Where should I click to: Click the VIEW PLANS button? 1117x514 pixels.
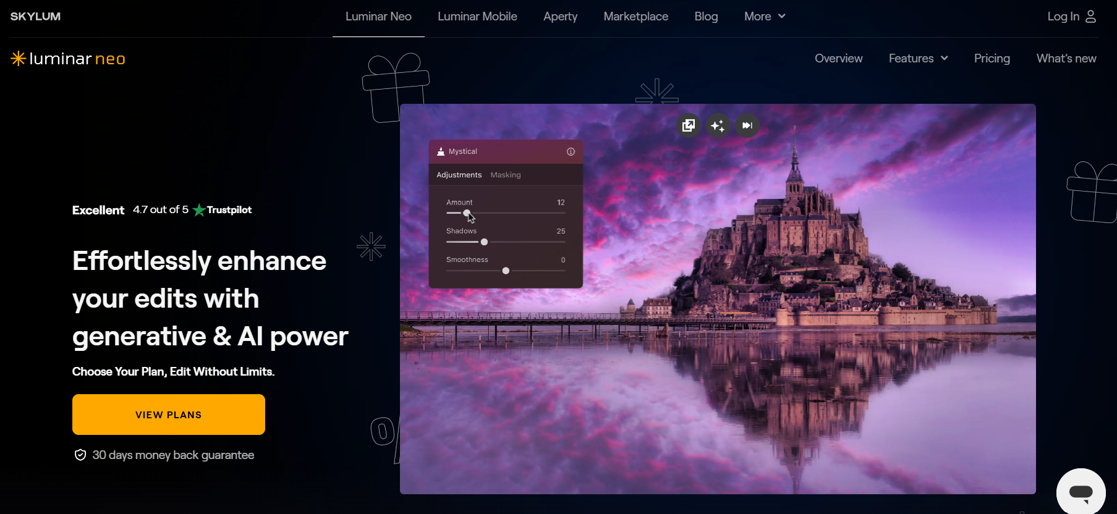click(169, 415)
